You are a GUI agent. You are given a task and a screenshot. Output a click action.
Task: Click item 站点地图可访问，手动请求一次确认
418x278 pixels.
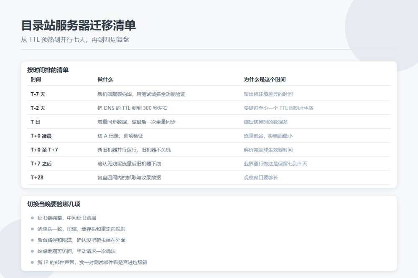(76, 251)
